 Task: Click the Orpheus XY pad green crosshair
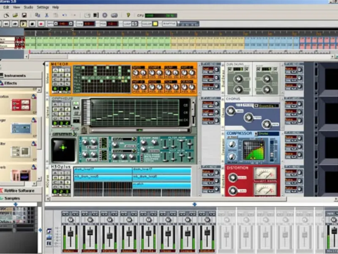pyautogui.click(x=63, y=147)
